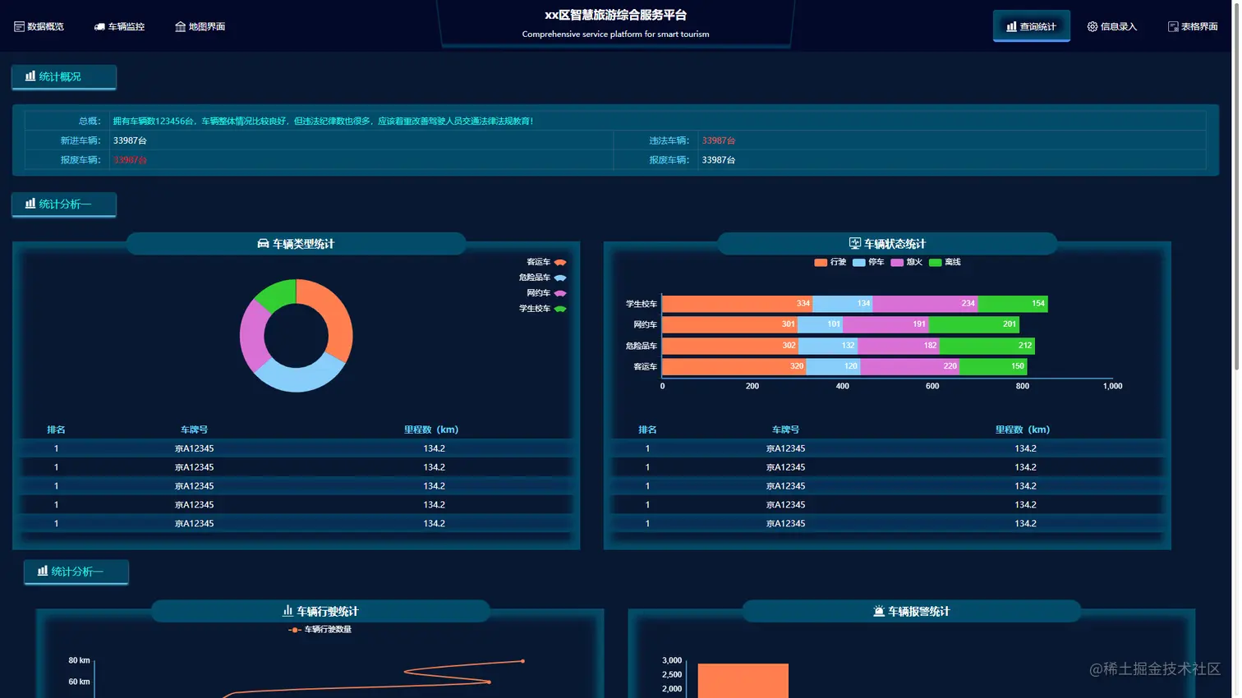
Task: Click the purple donut chart segment
Action: click(x=253, y=337)
